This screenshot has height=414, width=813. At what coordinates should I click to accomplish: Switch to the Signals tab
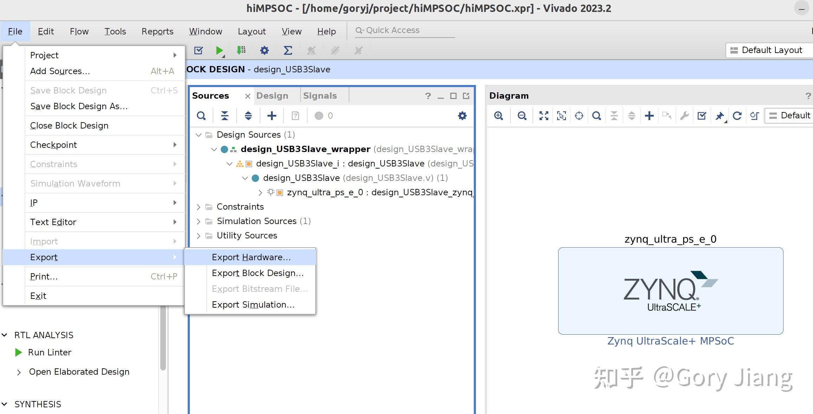click(x=320, y=95)
